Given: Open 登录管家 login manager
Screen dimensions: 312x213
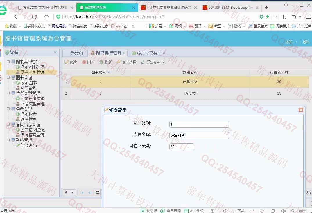Looking at the screenshot, I should pos(258,26).
